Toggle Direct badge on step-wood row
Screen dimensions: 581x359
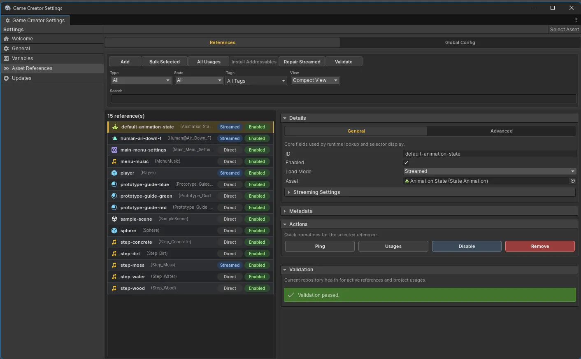click(x=230, y=288)
